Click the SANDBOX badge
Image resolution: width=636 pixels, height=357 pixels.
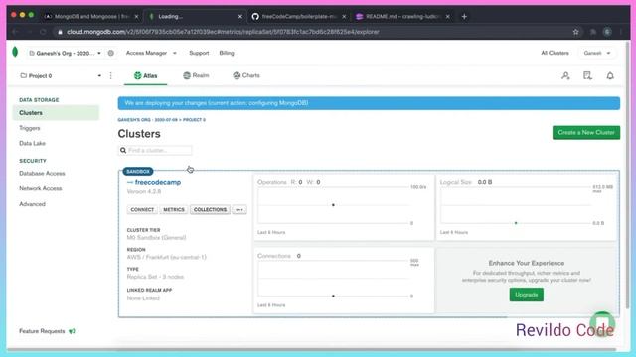(138, 172)
